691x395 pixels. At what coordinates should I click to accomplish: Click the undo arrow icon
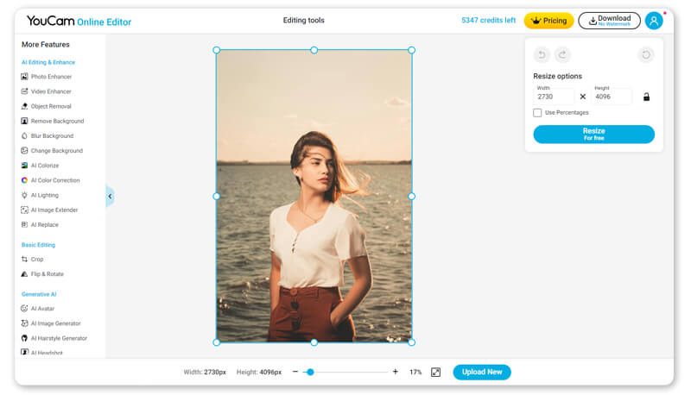point(542,54)
